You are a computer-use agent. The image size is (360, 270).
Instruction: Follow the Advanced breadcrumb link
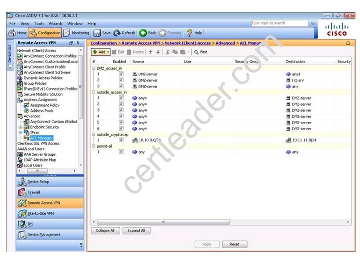[225, 43]
